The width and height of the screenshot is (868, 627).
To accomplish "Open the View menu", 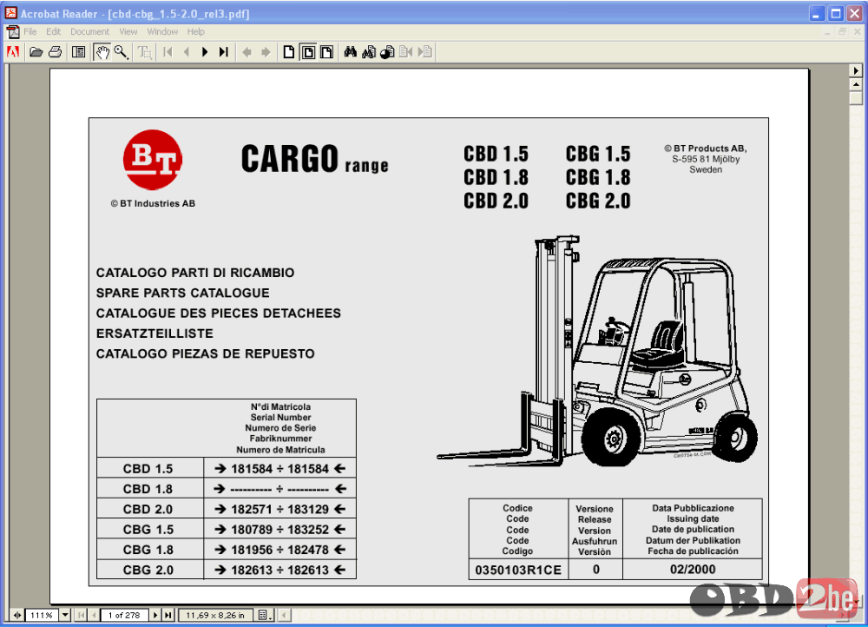I will (x=128, y=31).
